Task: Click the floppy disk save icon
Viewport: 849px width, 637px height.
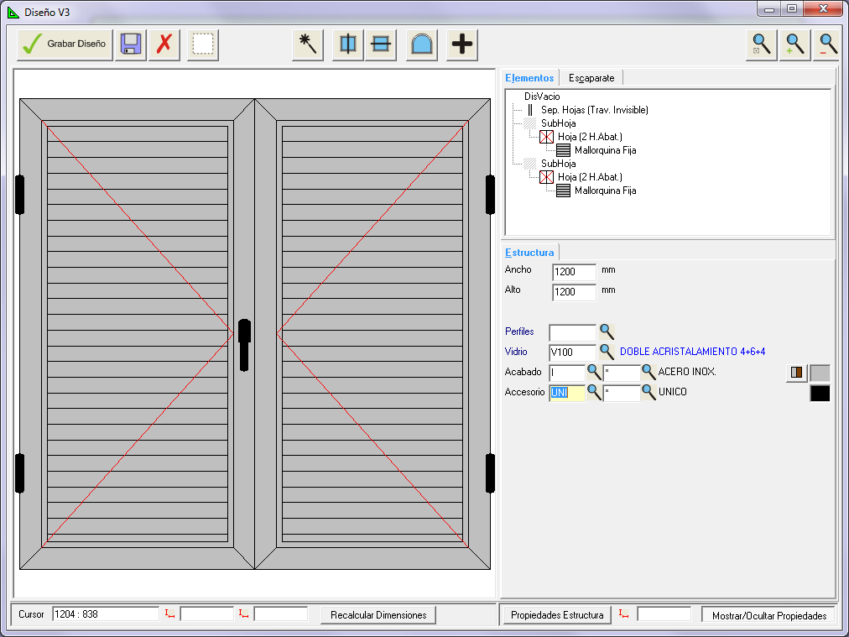Action: click(130, 44)
